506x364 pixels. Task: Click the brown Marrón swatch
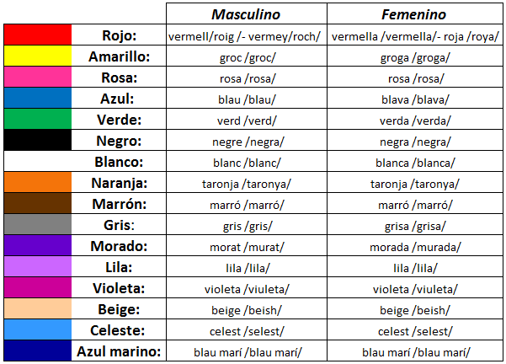click(x=37, y=204)
